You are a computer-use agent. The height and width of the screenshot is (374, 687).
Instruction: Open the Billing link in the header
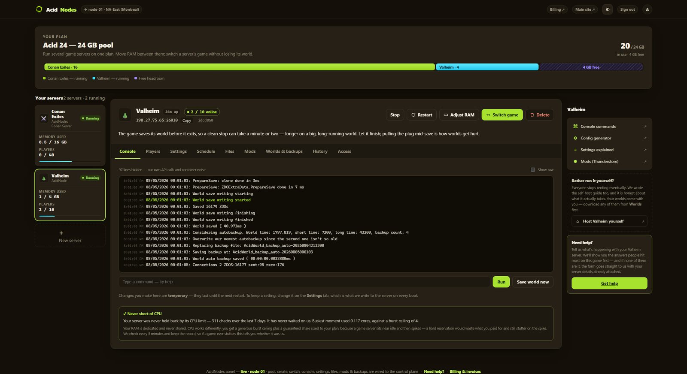(x=557, y=9)
